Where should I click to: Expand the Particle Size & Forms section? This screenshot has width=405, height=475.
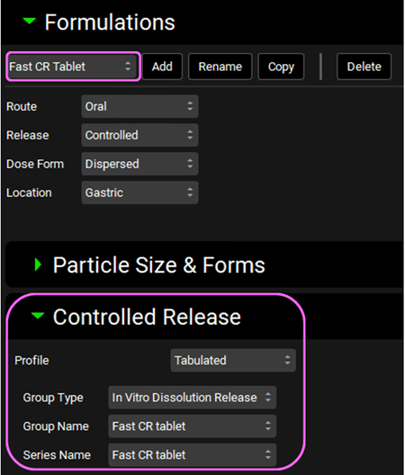pos(38,264)
